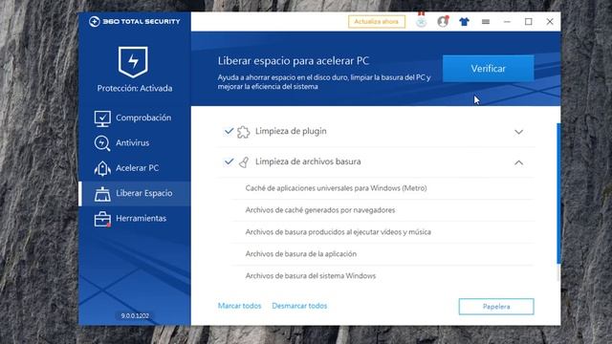612x344 pixels.
Task: Click the Actualiza ahora button
Action: click(x=376, y=21)
